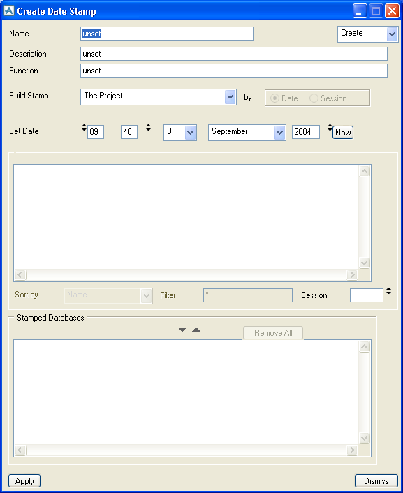Open the September month dropdown
This screenshot has width=403, height=493.
click(279, 133)
